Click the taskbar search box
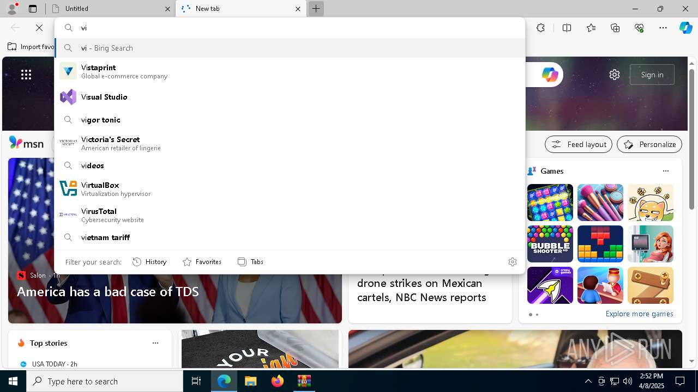 (x=105, y=381)
